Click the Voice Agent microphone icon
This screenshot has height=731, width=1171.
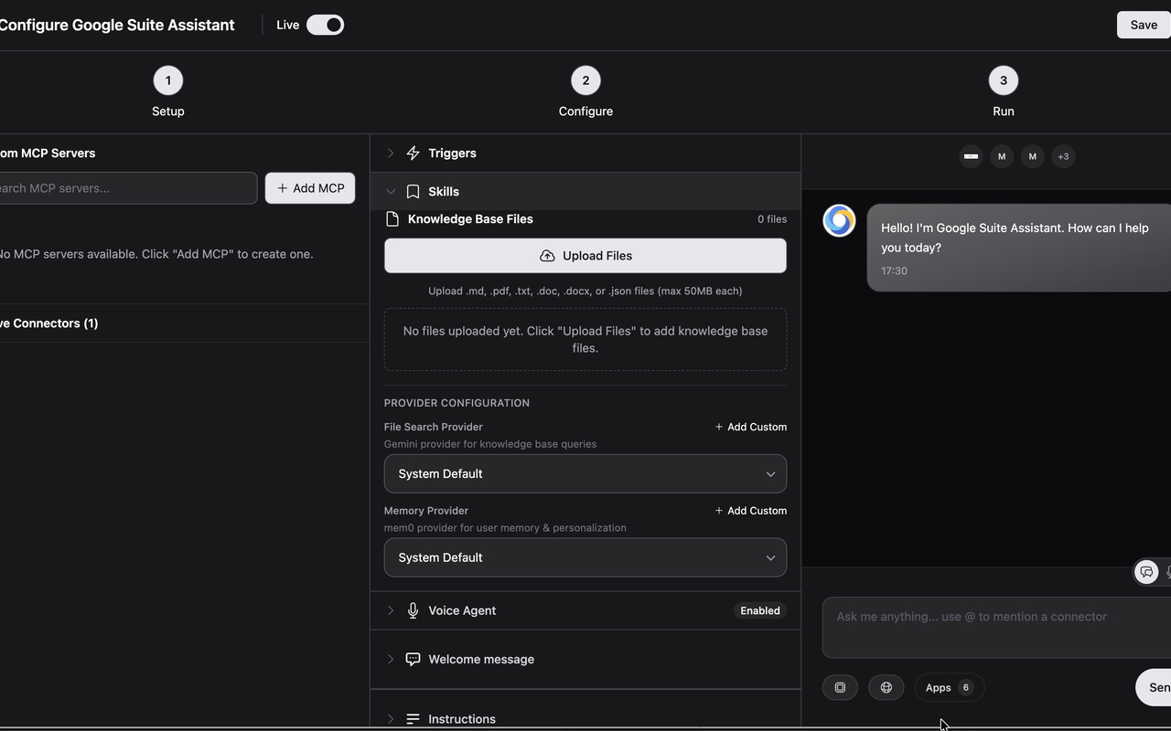[x=413, y=610]
